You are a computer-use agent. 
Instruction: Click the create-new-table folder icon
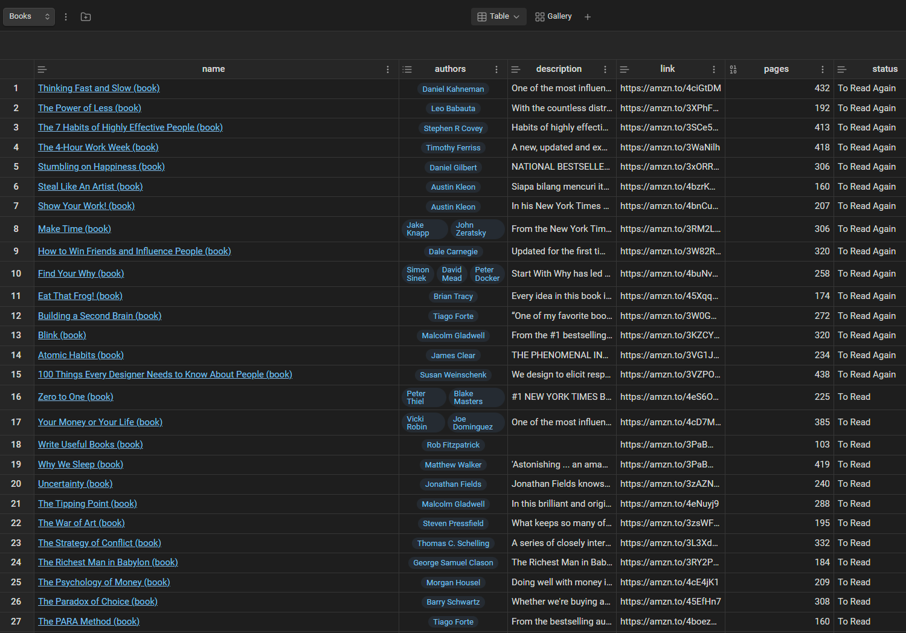point(85,16)
